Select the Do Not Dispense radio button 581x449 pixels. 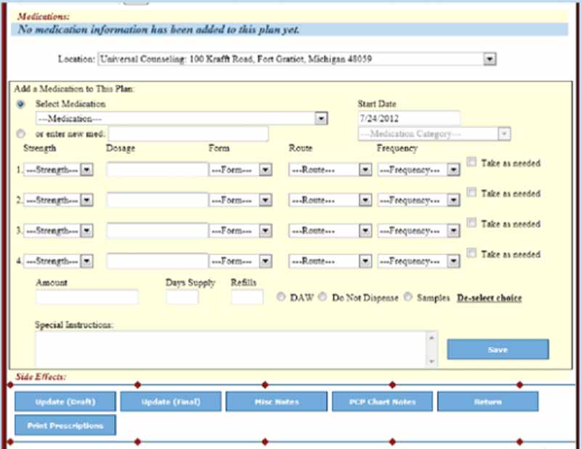click(x=322, y=297)
